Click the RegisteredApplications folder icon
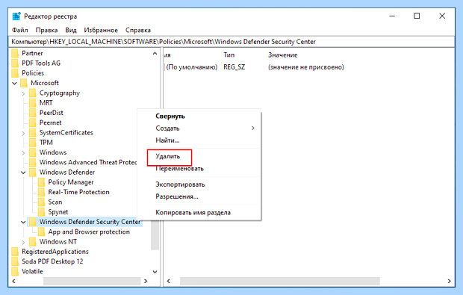 pos(15,252)
